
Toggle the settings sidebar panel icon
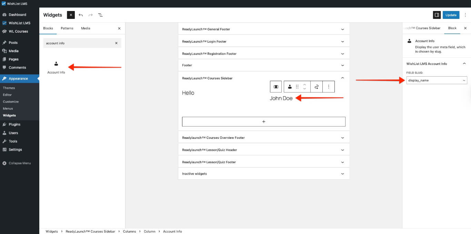[x=437, y=15]
